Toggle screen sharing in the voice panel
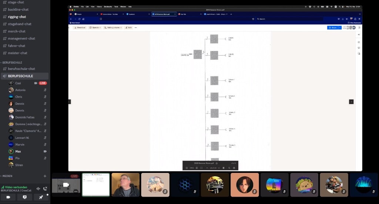Screen dimensions: 379x204 pos(25,197)
